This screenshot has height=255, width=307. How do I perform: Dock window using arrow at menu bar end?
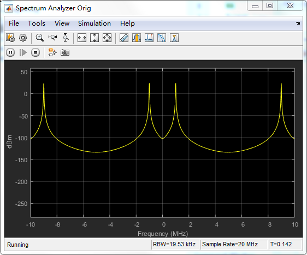tap(298, 23)
